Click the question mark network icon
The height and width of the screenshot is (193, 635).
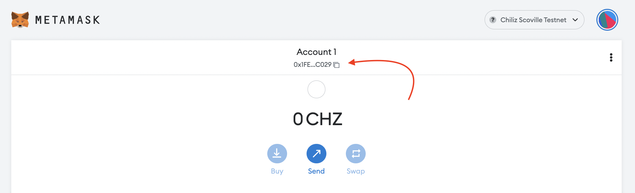click(492, 20)
